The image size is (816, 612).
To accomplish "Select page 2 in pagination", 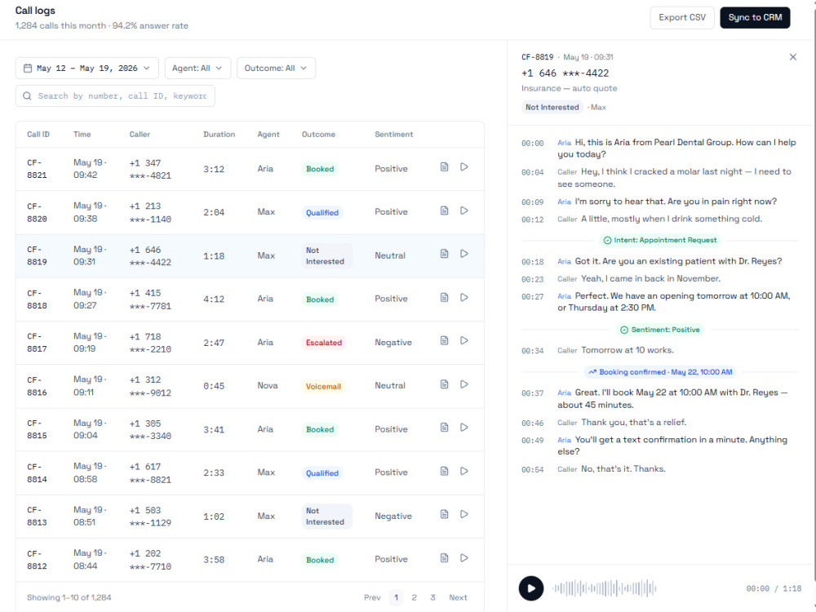I will tap(415, 597).
